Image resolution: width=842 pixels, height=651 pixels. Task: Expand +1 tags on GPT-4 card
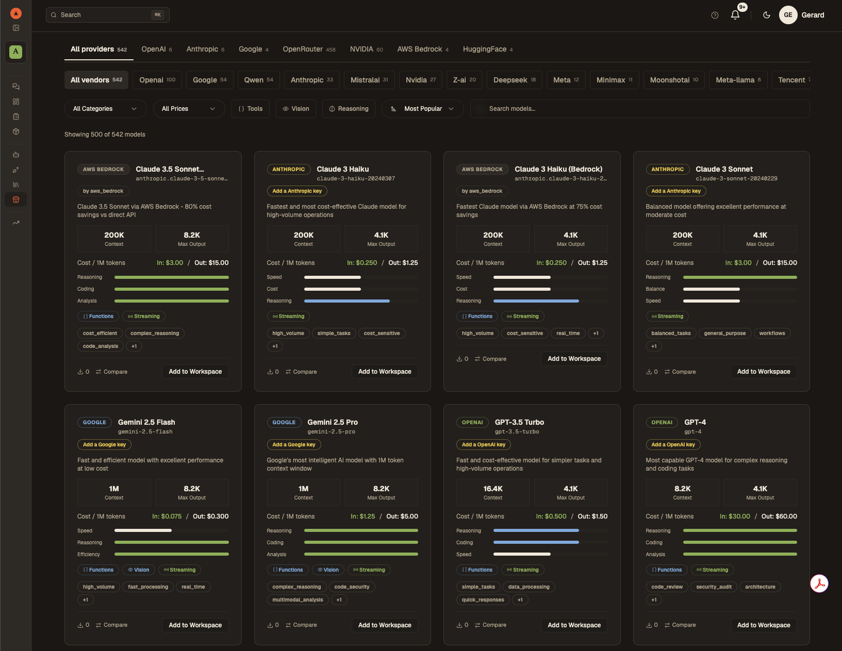(x=654, y=600)
